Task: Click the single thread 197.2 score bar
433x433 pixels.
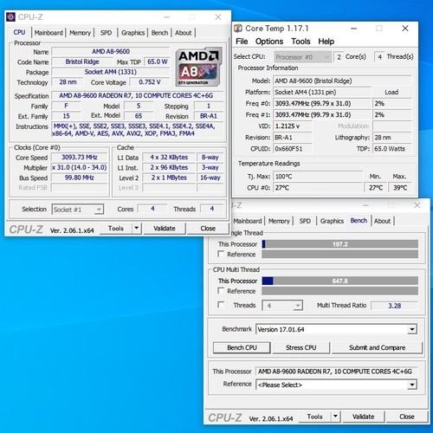Action: 340,244
